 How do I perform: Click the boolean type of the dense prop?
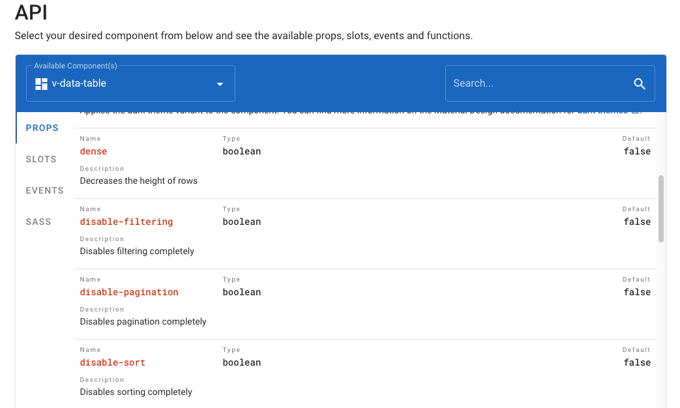241,151
